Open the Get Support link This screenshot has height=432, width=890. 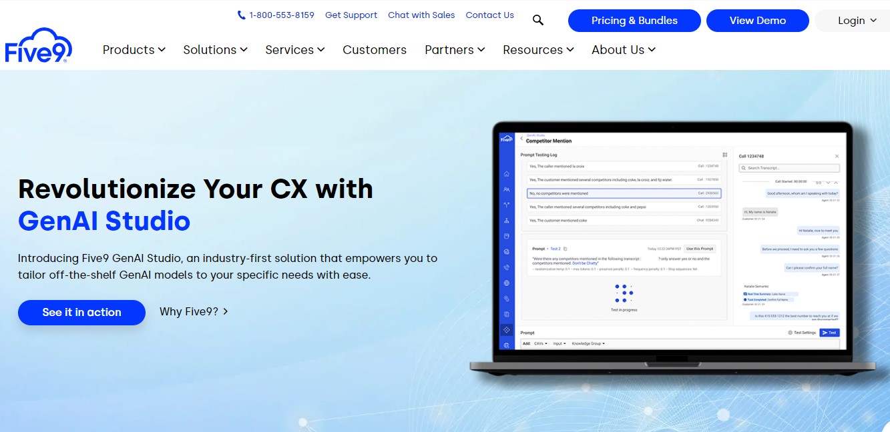point(351,15)
